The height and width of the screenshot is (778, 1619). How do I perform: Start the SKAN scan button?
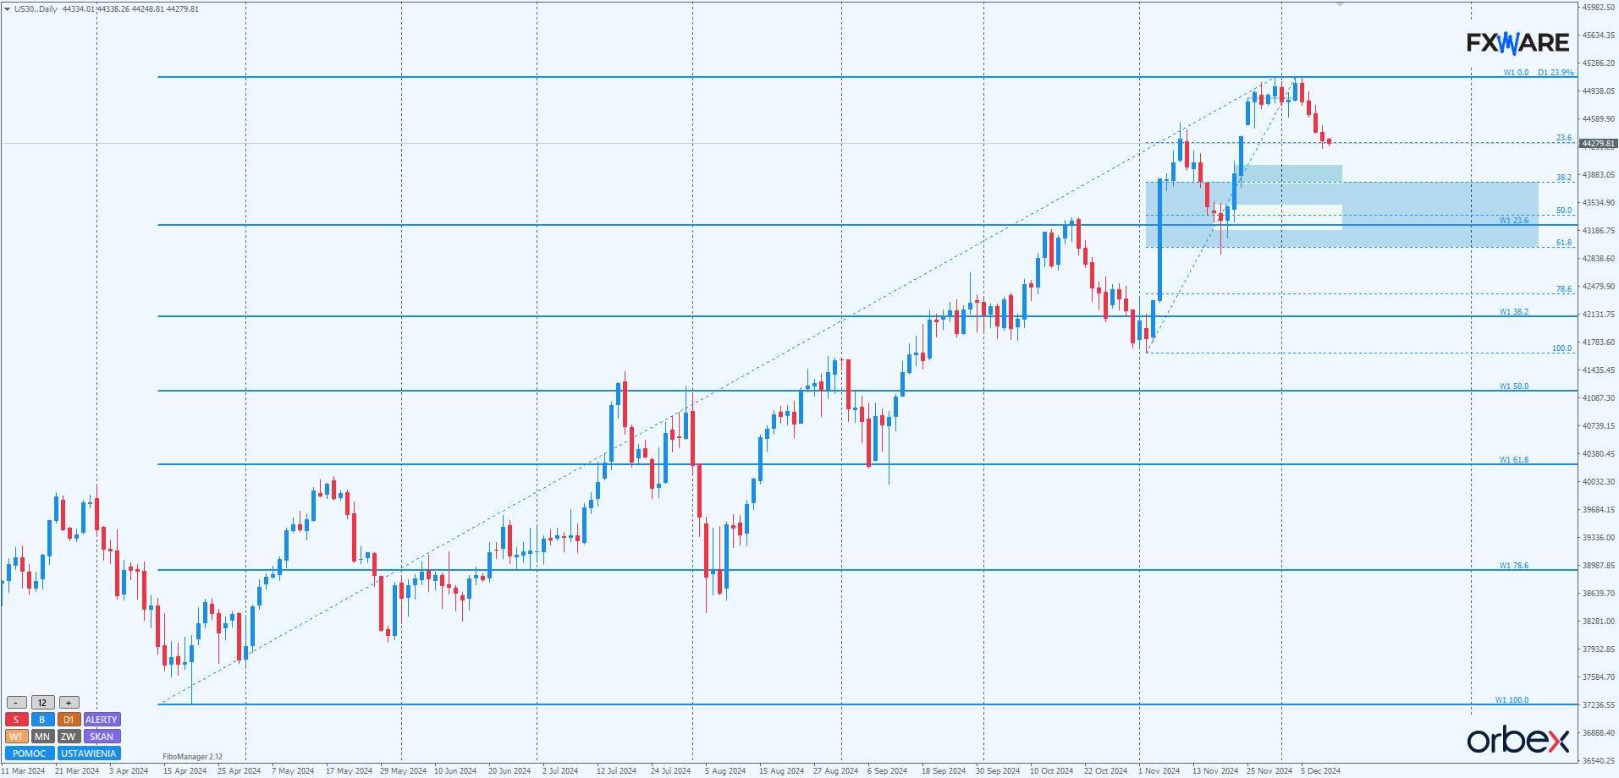(102, 737)
